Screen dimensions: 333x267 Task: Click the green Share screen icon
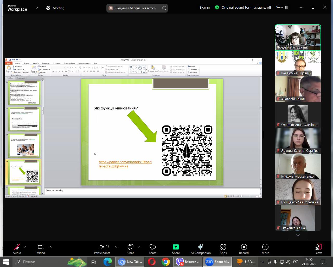pos(176,247)
